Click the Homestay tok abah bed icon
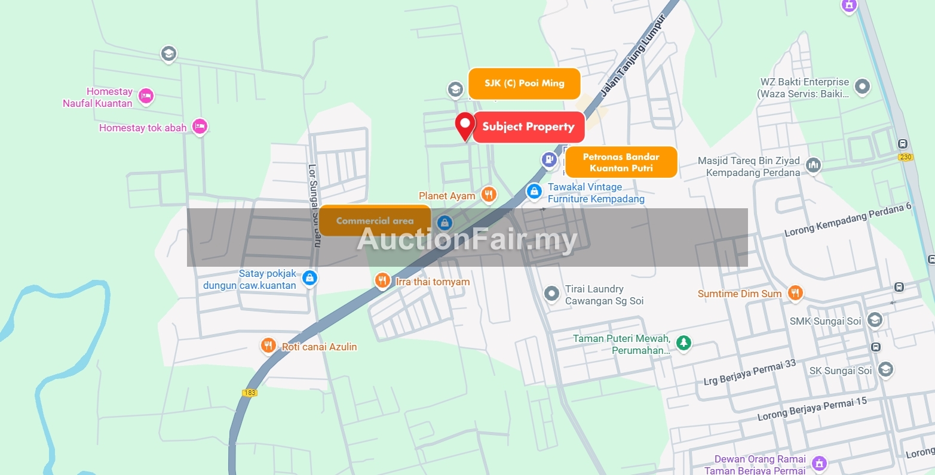 (x=200, y=127)
